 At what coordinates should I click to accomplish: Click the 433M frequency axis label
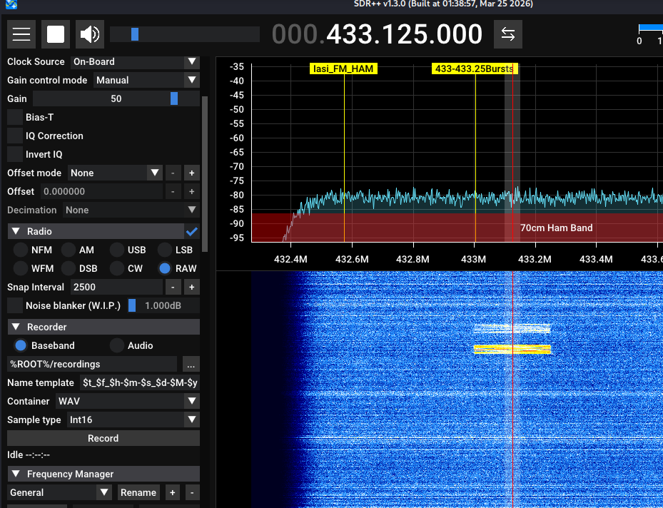coord(474,259)
